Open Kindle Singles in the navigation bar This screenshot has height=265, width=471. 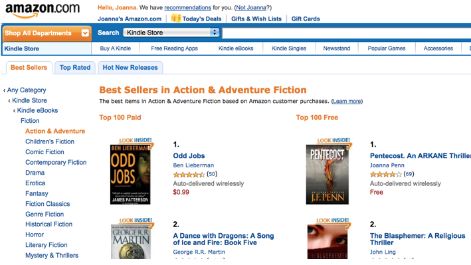point(289,48)
